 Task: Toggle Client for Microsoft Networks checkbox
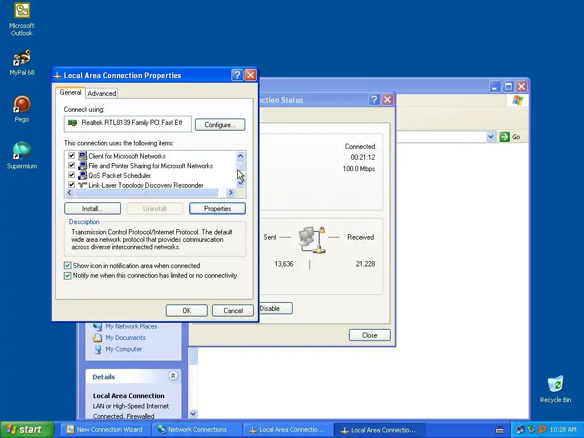point(71,156)
